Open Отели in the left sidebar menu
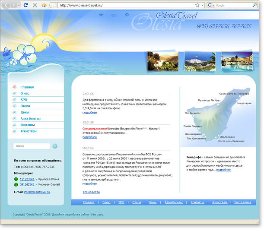The height and width of the screenshot is (231, 264). [x=25, y=106]
